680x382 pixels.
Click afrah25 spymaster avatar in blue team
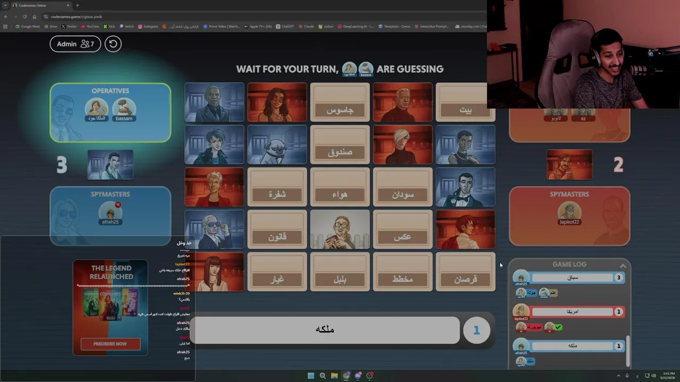pyautogui.click(x=110, y=213)
